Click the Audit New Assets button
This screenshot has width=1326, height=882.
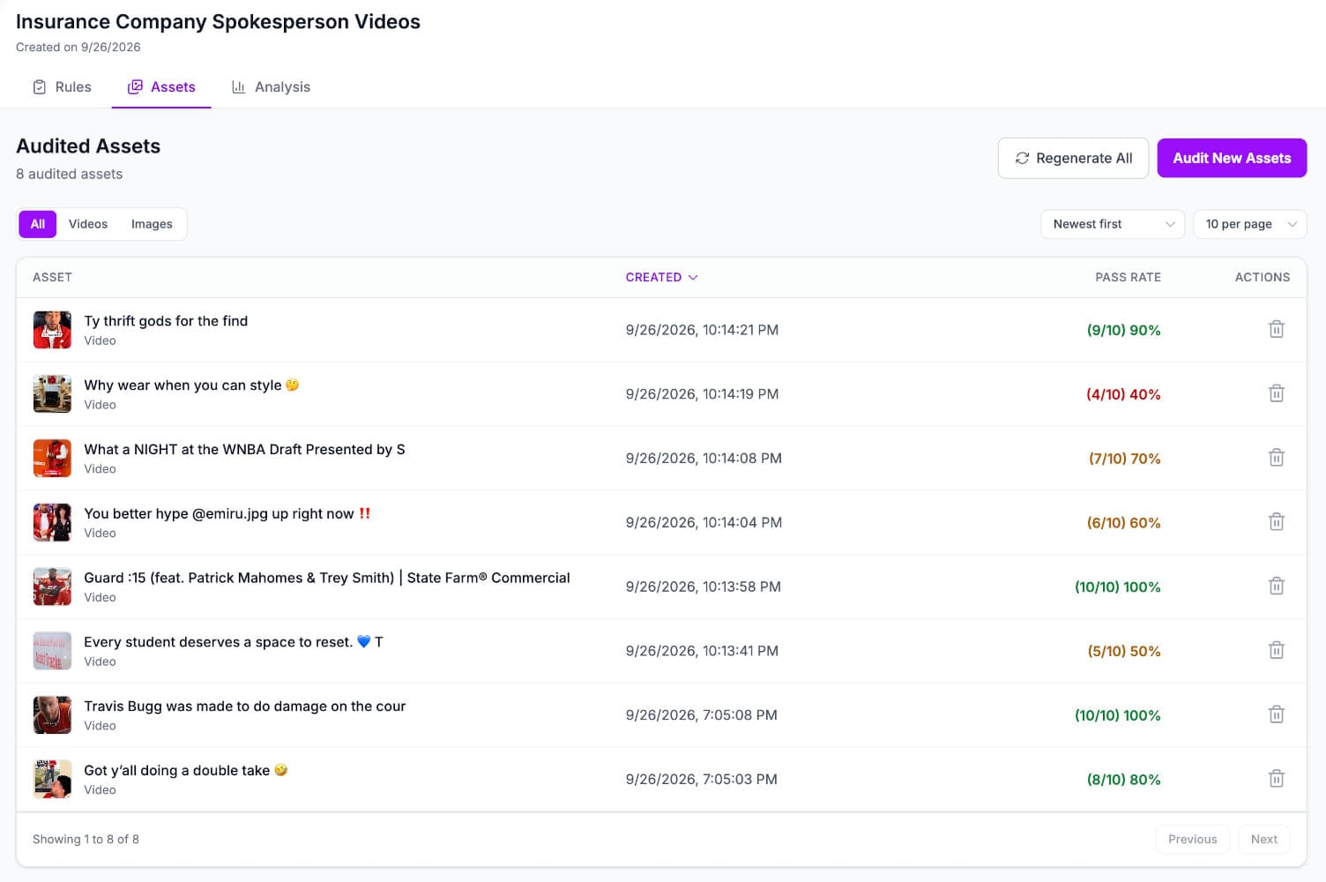point(1232,158)
